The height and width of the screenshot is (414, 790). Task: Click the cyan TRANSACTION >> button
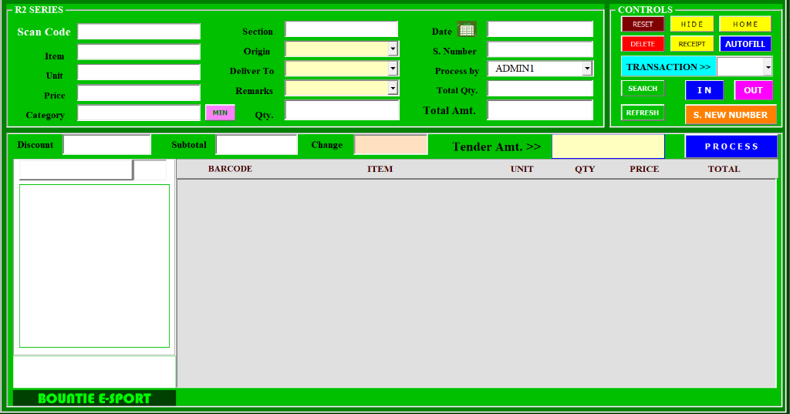668,66
